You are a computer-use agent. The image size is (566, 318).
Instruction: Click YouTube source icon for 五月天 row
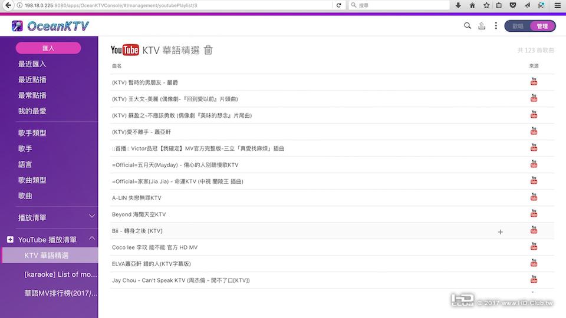pos(534,164)
